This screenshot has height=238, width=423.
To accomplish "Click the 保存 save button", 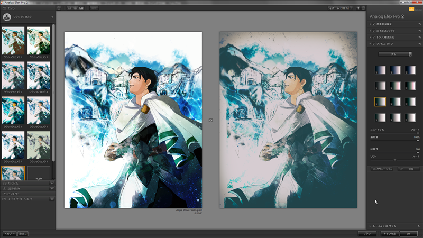I will (408, 169).
